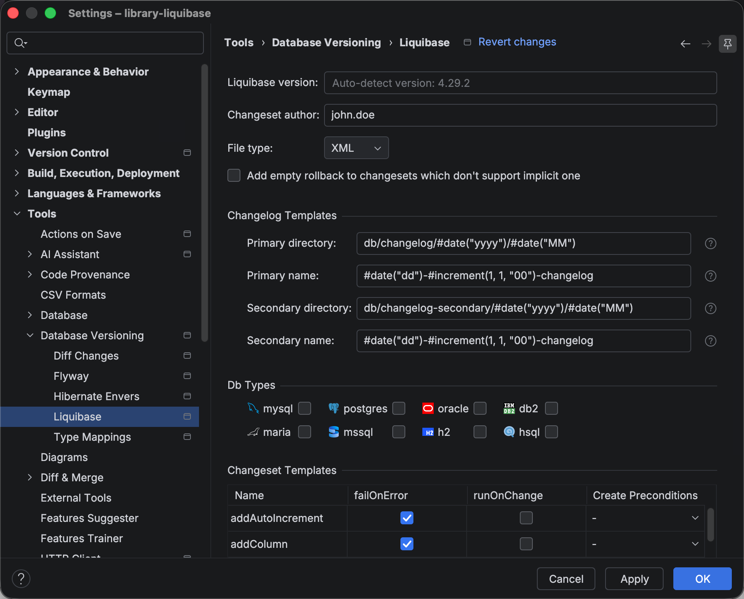
Task: Expand the Languages & Frameworks section
Action: pos(17,193)
